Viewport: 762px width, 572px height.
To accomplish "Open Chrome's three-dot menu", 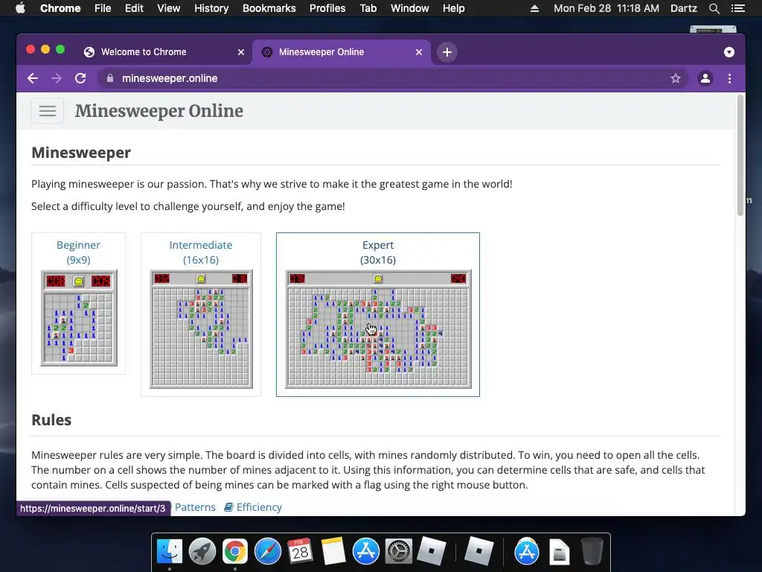I will point(729,78).
